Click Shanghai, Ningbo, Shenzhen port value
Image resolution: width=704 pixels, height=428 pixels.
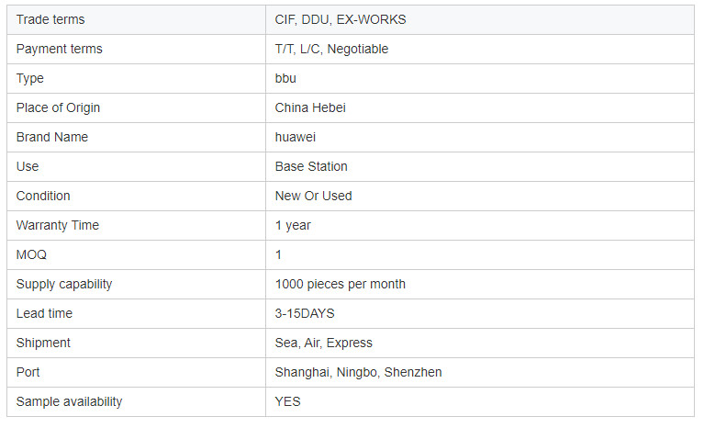358,372
